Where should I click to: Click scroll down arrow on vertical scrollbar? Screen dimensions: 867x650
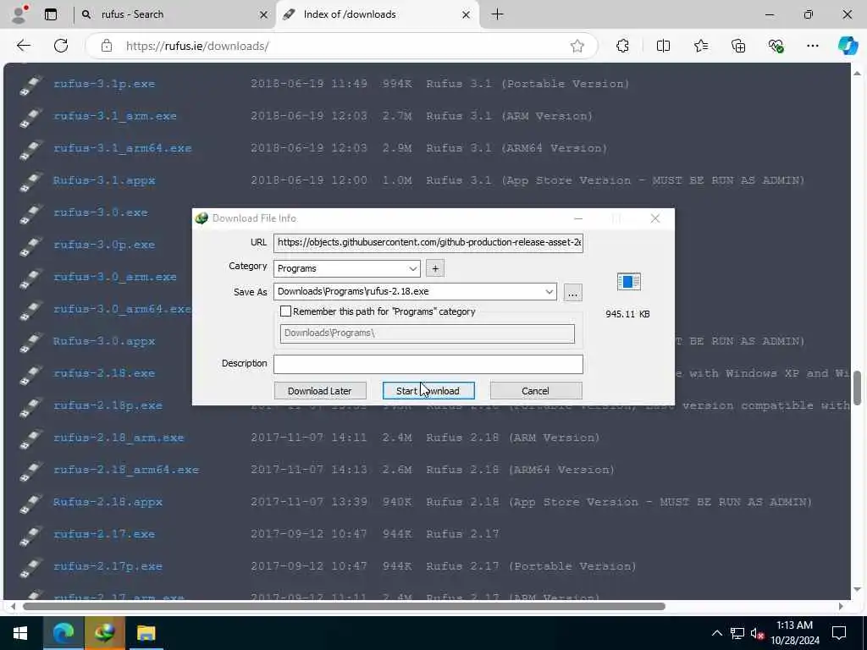pyautogui.click(x=857, y=590)
